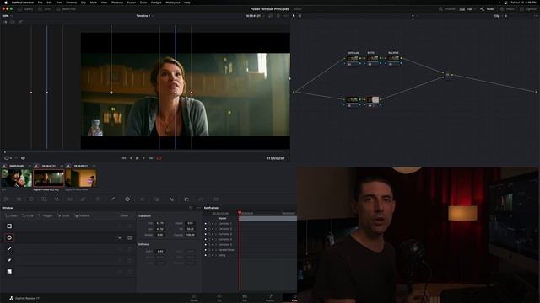Open the Color Wheels palette
The image size is (540, 303).
coord(31,199)
